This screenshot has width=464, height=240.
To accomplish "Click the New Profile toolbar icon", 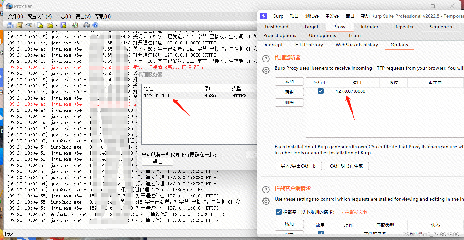I will click(40, 25).
